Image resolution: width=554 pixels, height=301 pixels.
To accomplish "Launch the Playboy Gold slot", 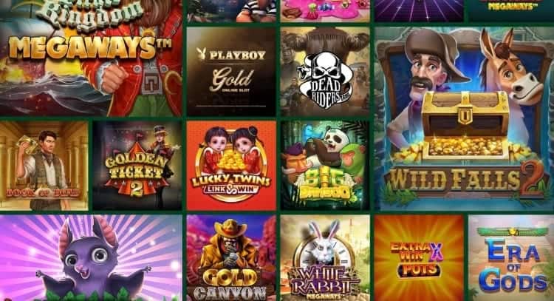I will (231, 72).
